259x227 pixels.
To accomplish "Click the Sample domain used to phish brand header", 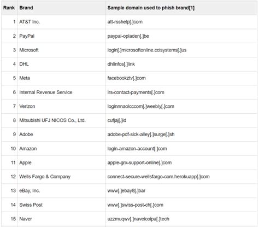I will (x=151, y=8).
